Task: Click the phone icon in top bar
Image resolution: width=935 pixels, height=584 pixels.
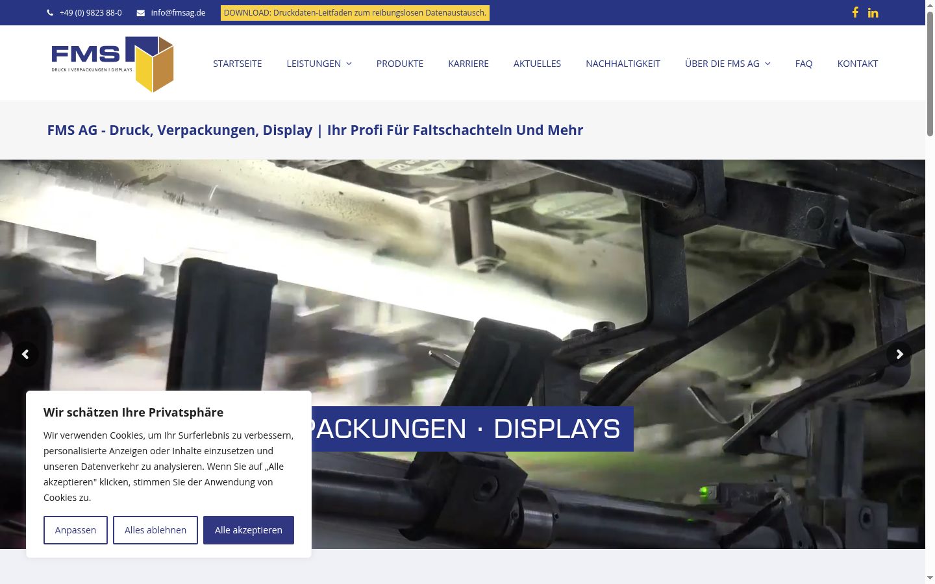Action: tap(50, 12)
